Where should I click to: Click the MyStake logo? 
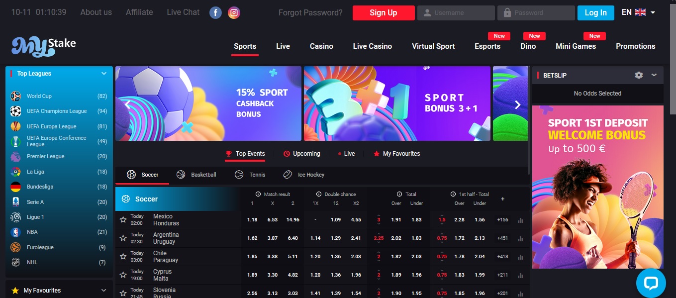pos(44,46)
